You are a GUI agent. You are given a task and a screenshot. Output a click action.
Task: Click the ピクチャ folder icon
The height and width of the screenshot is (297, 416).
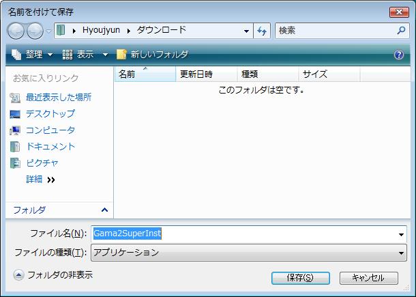tap(15, 163)
